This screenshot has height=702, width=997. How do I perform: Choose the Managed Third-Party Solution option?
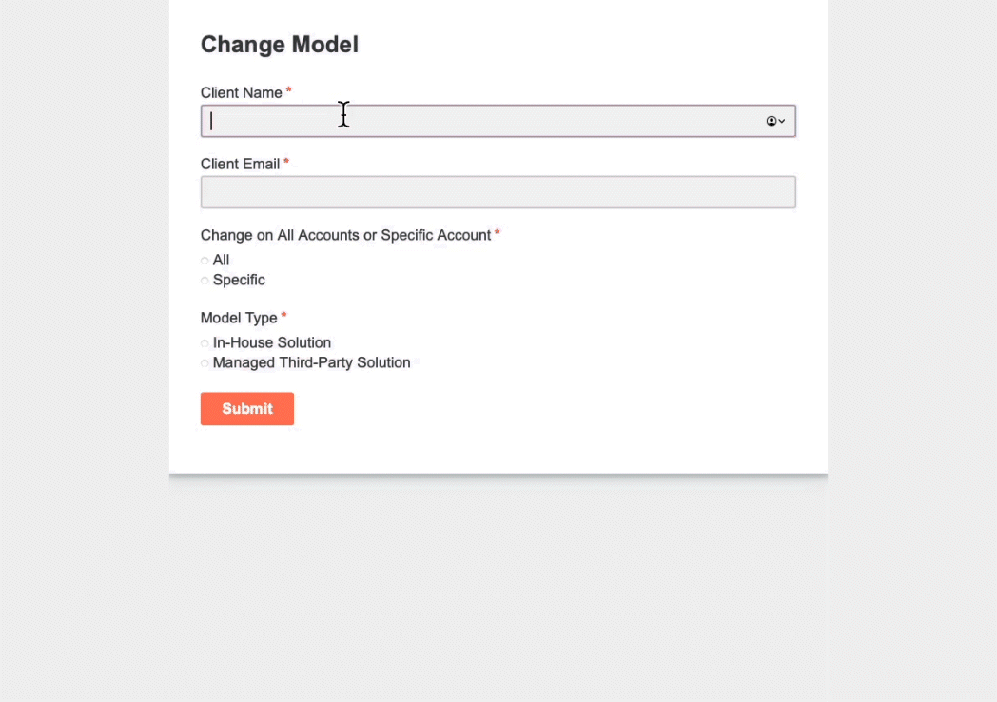[205, 362]
